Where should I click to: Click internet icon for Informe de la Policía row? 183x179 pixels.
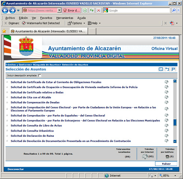[167, 87]
